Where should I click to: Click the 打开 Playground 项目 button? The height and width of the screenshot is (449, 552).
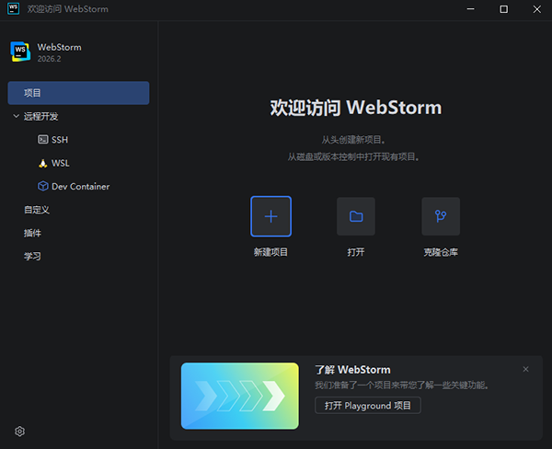point(368,406)
